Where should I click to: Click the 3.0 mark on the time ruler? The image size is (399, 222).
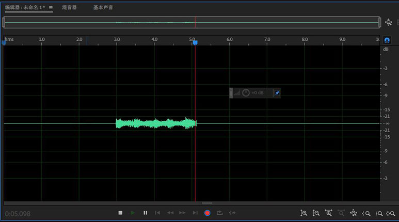pos(117,39)
